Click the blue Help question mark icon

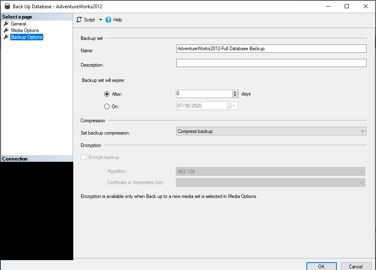point(108,20)
